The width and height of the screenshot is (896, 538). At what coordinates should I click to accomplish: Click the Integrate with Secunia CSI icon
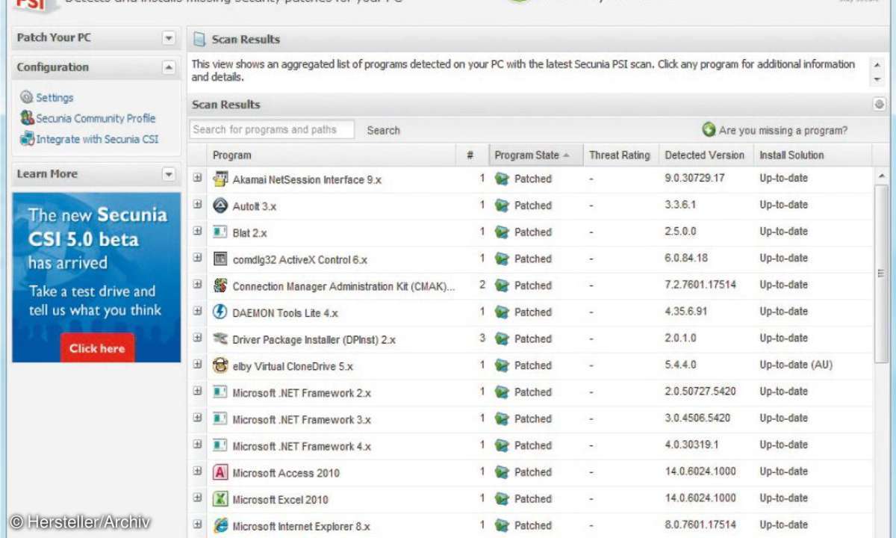[x=27, y=139]
